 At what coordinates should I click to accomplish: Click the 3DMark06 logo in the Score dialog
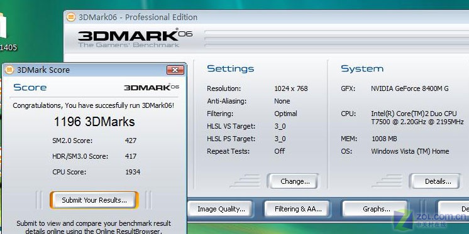point(152,87)
